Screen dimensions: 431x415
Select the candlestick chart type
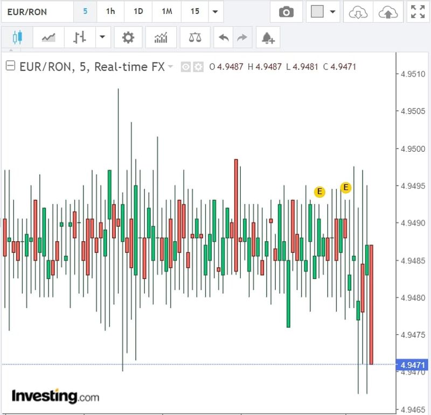18,38
